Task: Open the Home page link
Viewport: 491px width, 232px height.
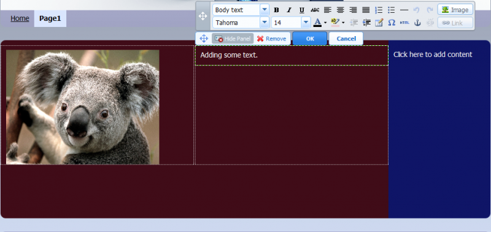Action: coord(20,18)
